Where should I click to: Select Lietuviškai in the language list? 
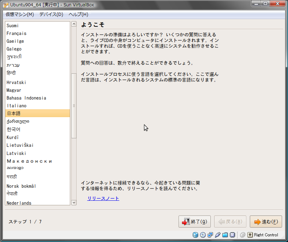[x=38, y=145]
